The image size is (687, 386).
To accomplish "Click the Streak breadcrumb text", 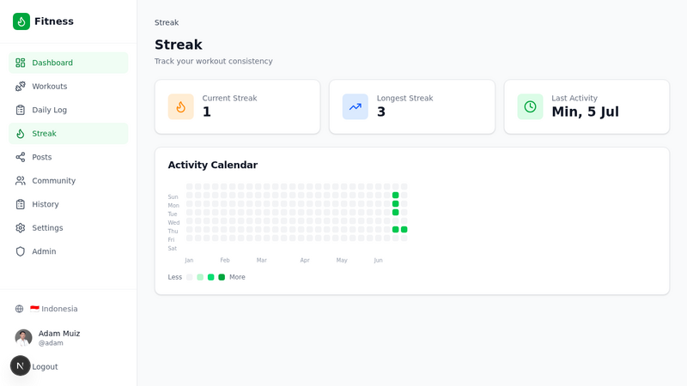I will [x=167, y=22].
